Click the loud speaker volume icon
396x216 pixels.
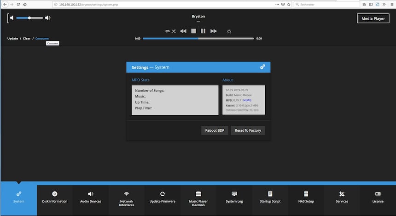click(x=48, y=18)
